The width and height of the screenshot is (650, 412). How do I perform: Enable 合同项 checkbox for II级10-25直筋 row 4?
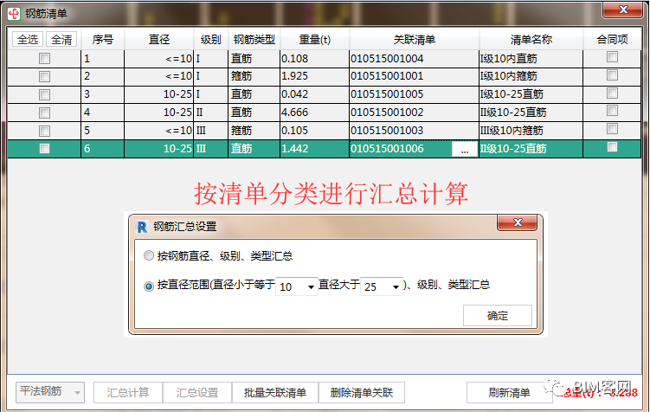pos(612,111)
